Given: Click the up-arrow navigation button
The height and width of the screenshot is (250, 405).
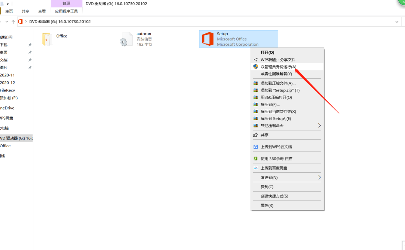Looking at the screenshot, I should (13, 22).
